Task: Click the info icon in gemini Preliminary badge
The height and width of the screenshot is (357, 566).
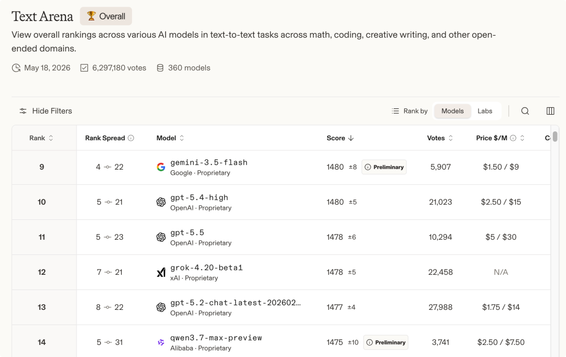Action: tap(368, 167)
